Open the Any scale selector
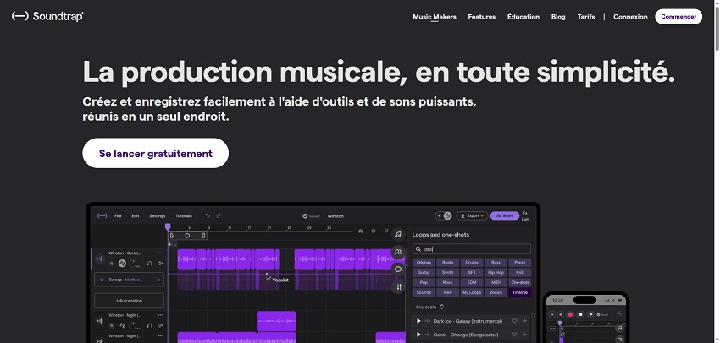 point(429,307)
